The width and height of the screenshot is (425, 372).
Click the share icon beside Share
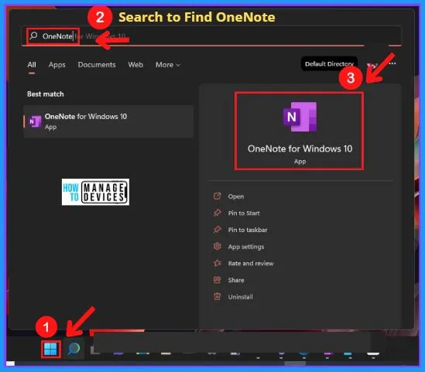pos(217,280)
